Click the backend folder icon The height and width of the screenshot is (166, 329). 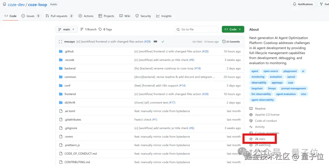pos(61,68)
